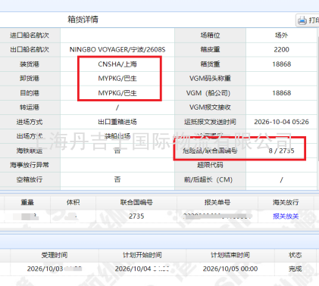The width and height of the screenshot is (319, 286).
Task: Click the 装货港 label
Action: coord(30,64)
